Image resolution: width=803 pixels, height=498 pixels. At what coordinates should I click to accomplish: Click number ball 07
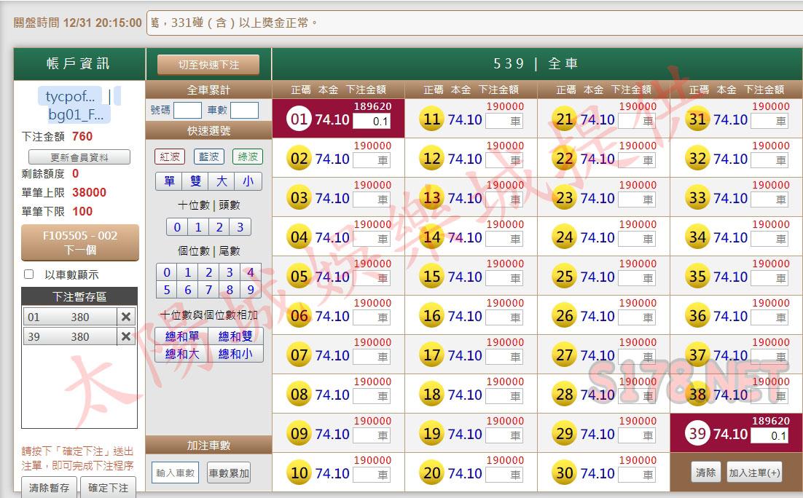click(299, 355)
